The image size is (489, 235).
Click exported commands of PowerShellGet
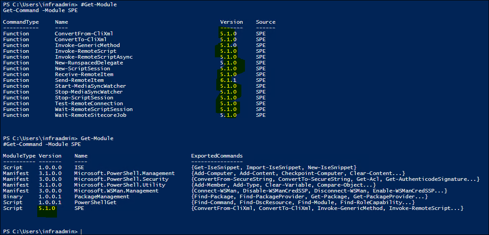click(303, 202)
